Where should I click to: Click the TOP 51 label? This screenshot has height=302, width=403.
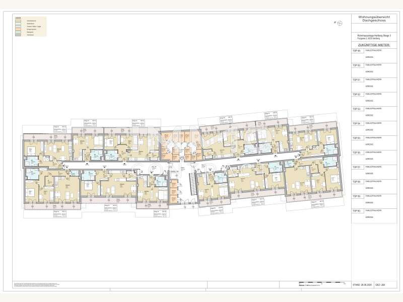(357, 80)
